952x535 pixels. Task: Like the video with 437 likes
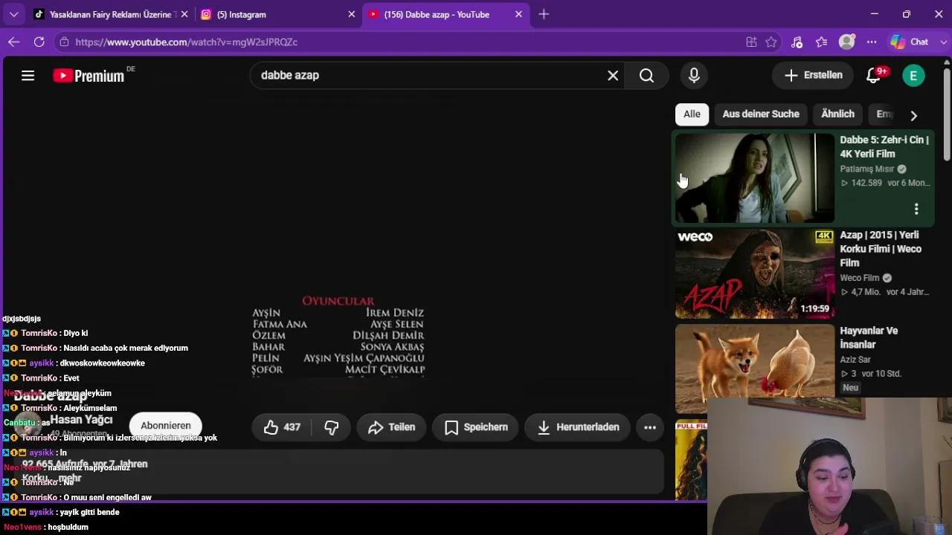[282, 427]
